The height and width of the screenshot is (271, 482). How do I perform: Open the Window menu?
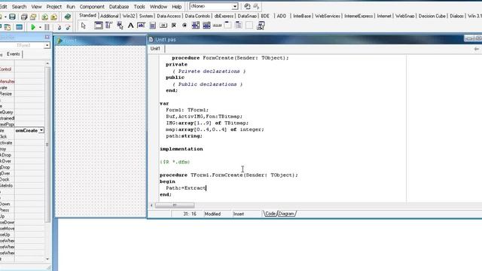pyautogui.click(x=158, y=7)
